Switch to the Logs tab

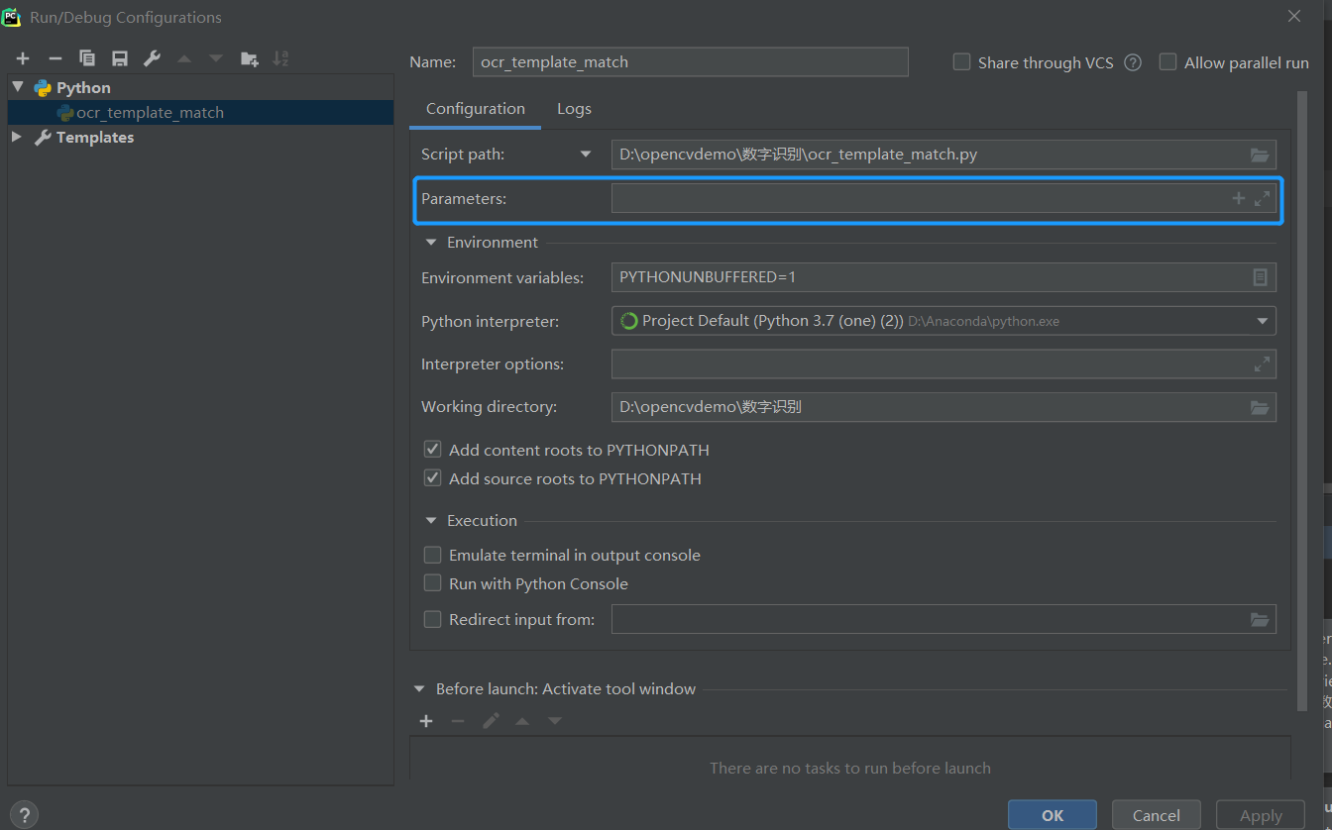[574, 109]
